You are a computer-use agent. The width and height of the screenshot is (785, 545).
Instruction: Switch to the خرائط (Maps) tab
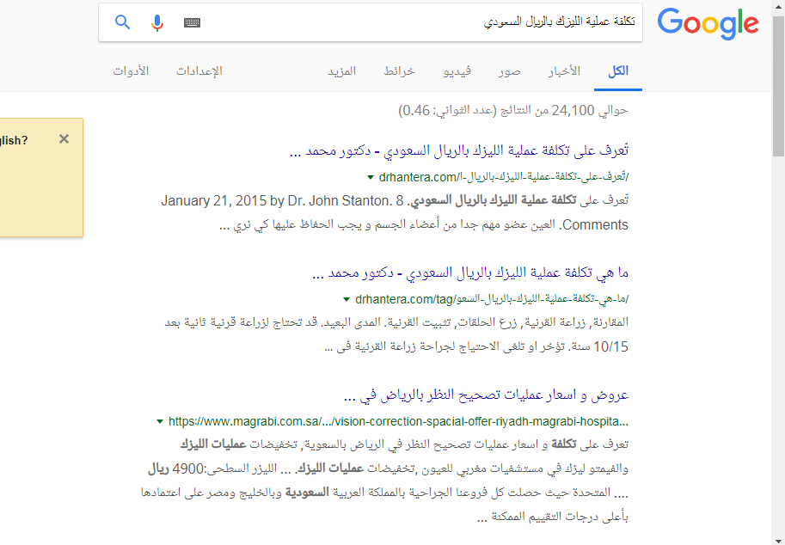click(400, 71)
